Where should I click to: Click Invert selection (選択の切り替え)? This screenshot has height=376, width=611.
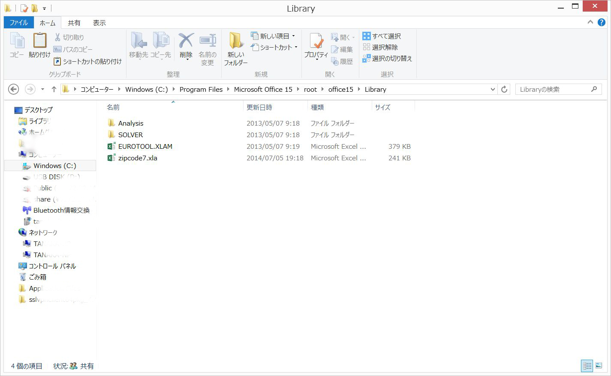coord(387,58)
